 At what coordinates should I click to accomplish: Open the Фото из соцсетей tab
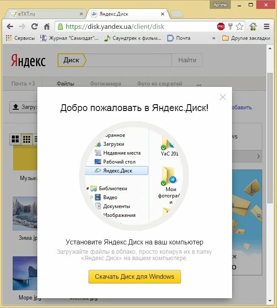(x=159, y=84)
